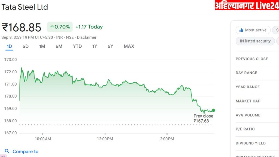Screen dimensions: 279x157
Task: View the 1Y price chart
Action: tap(95, 46)
